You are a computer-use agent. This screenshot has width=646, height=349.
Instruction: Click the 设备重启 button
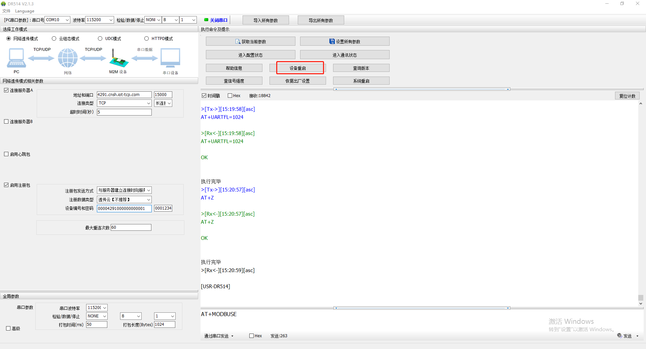pos(298,68)
